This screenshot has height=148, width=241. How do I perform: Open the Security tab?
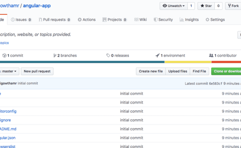[163, 20]
